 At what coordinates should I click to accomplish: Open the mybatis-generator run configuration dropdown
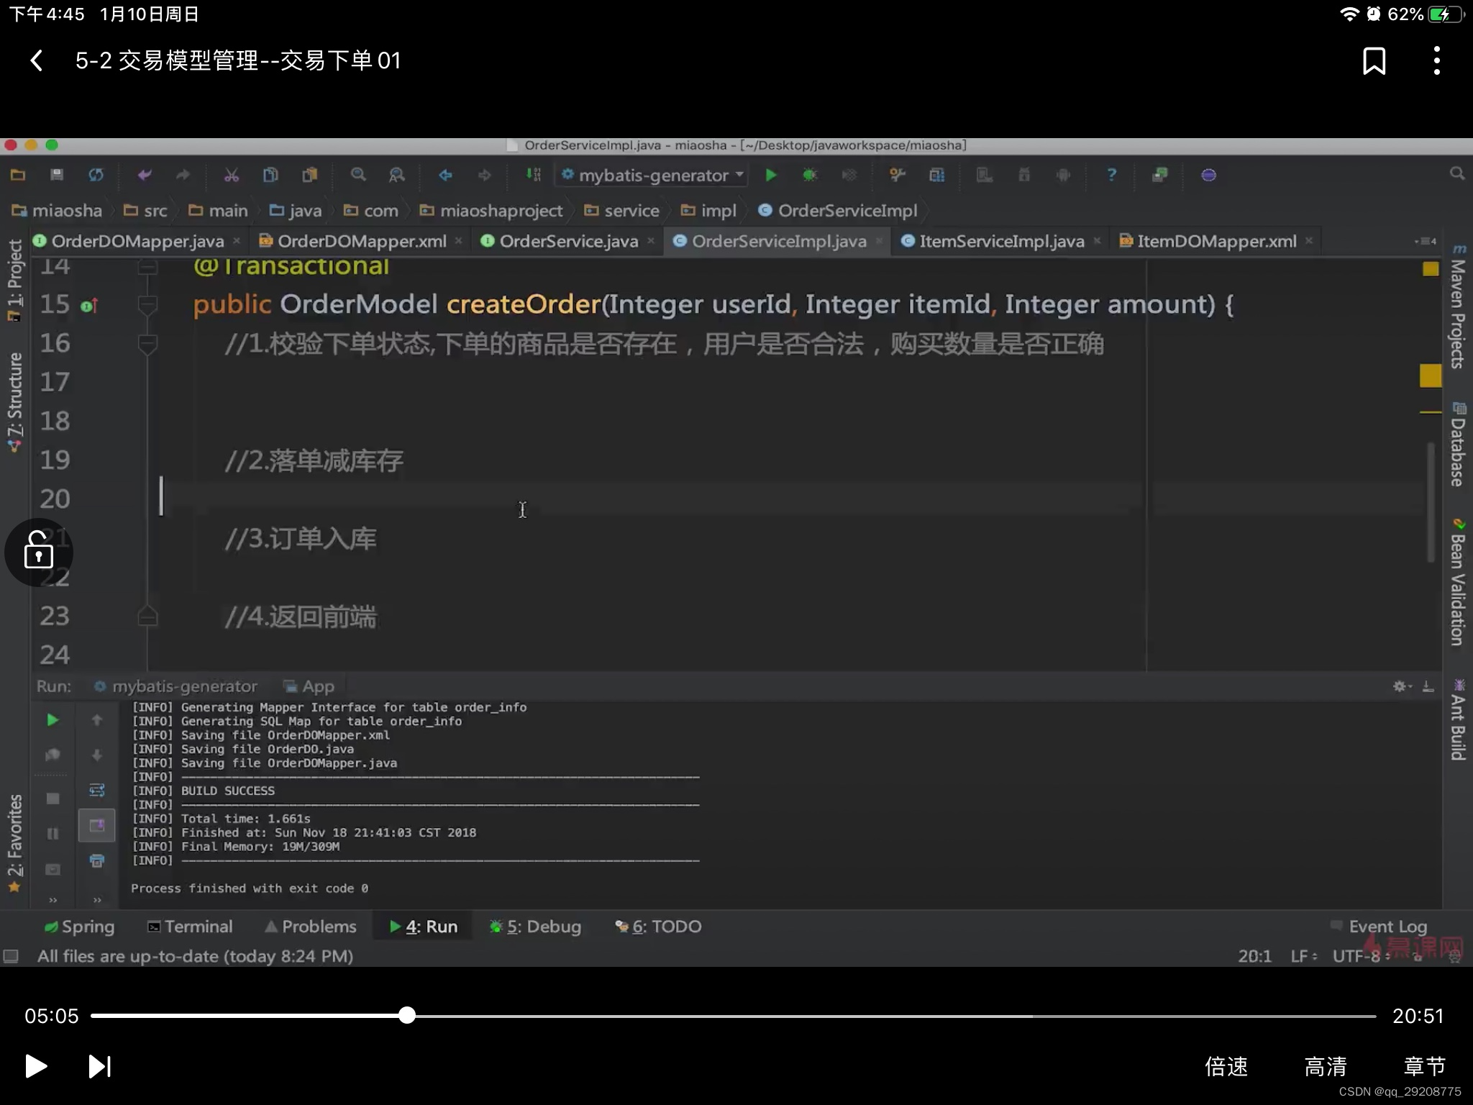click(x=653, y=175)
